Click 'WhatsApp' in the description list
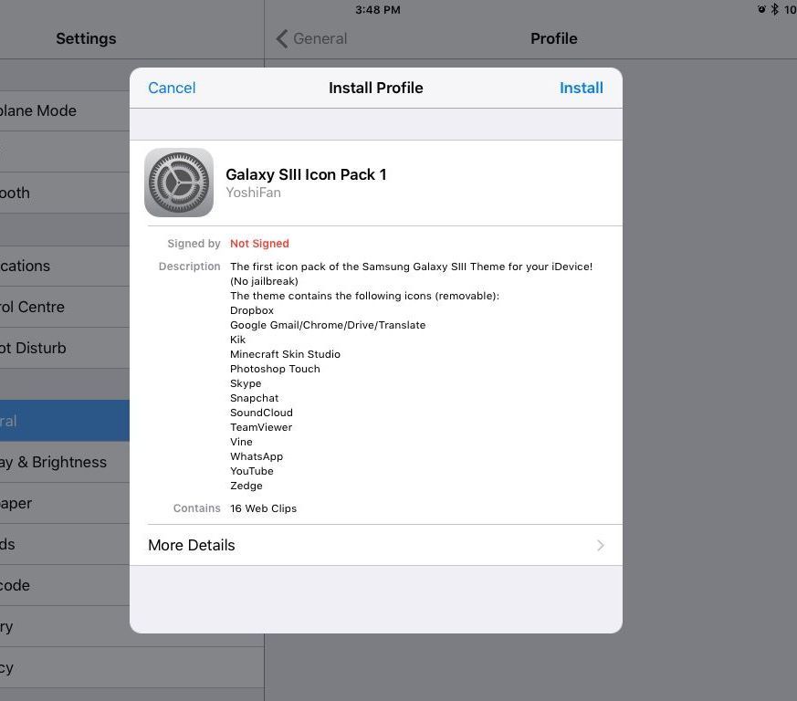This screenshot has height=701, width=797. click(257, 456)
